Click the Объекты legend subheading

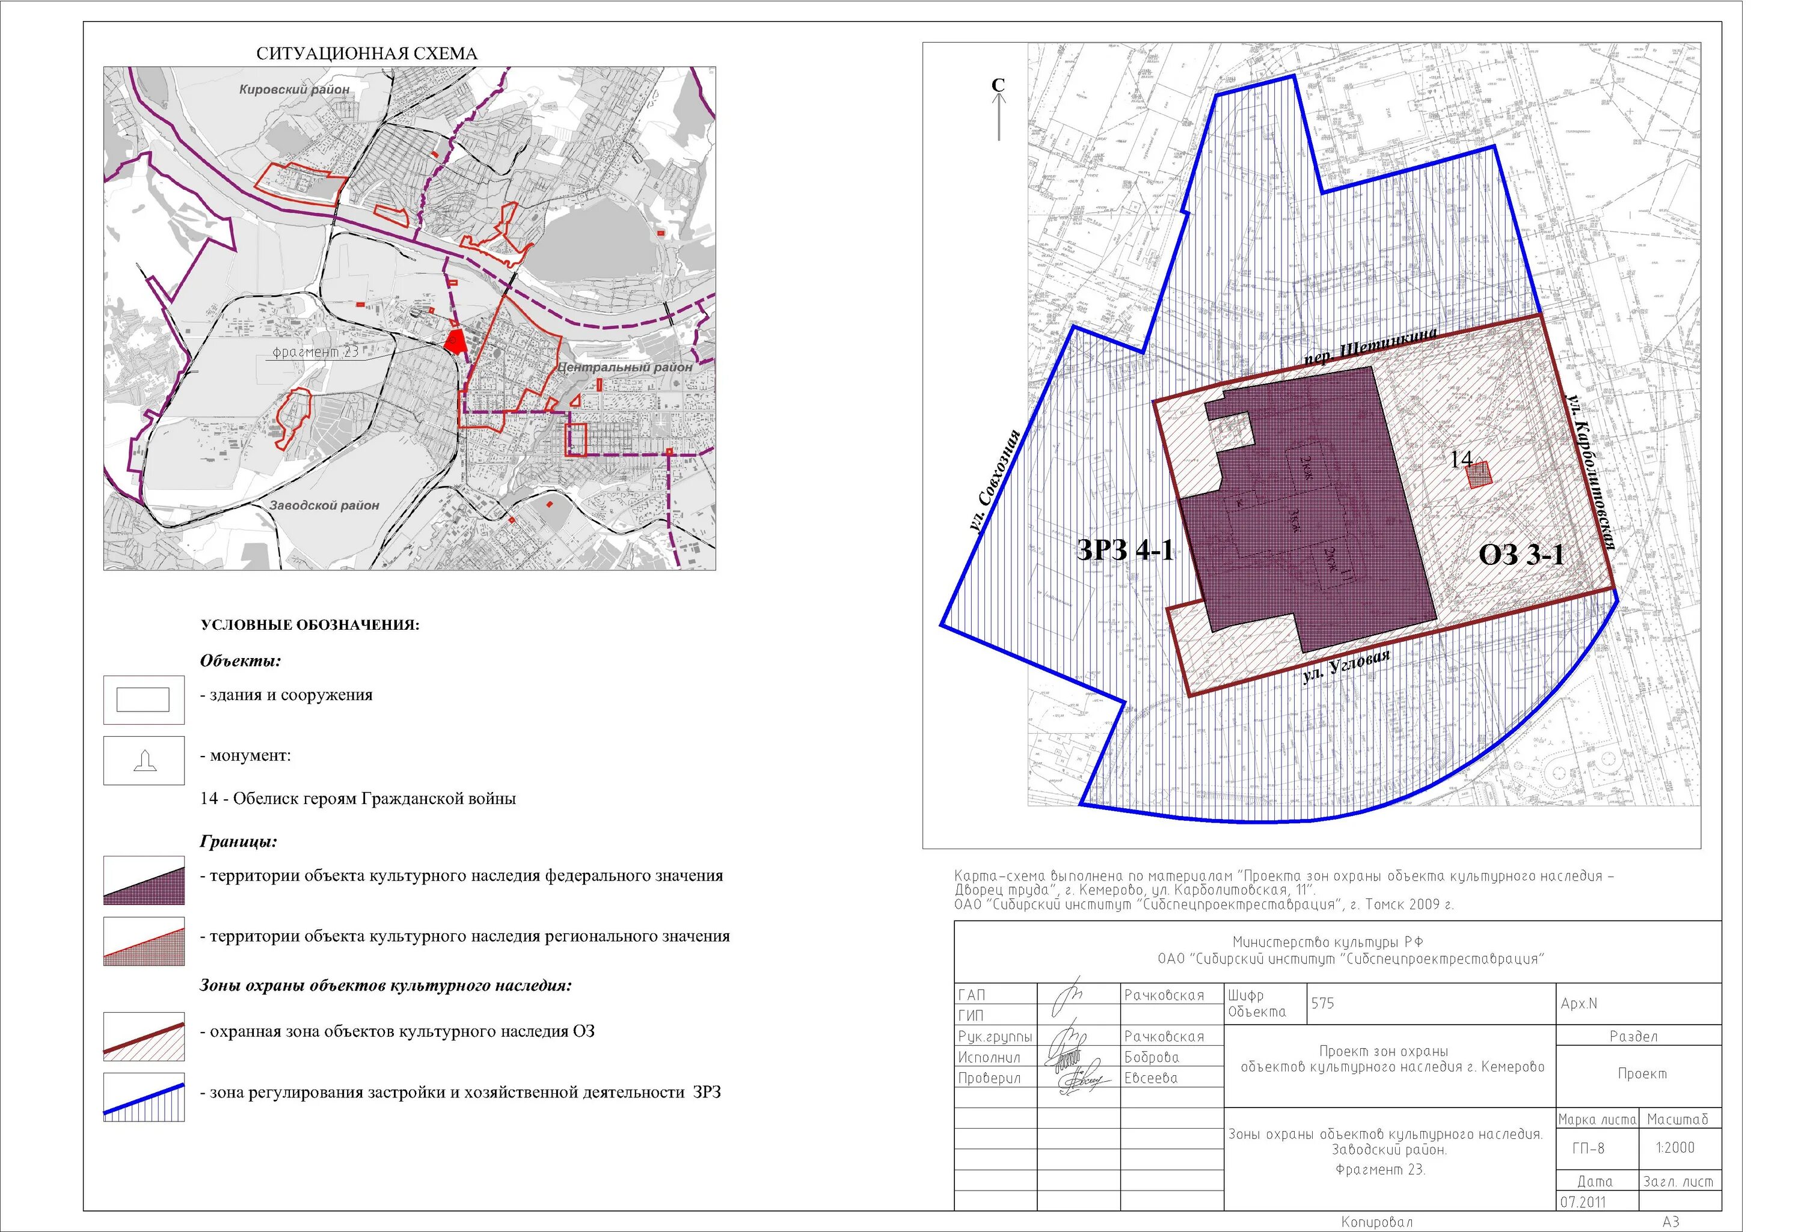(x=241, y=661)
